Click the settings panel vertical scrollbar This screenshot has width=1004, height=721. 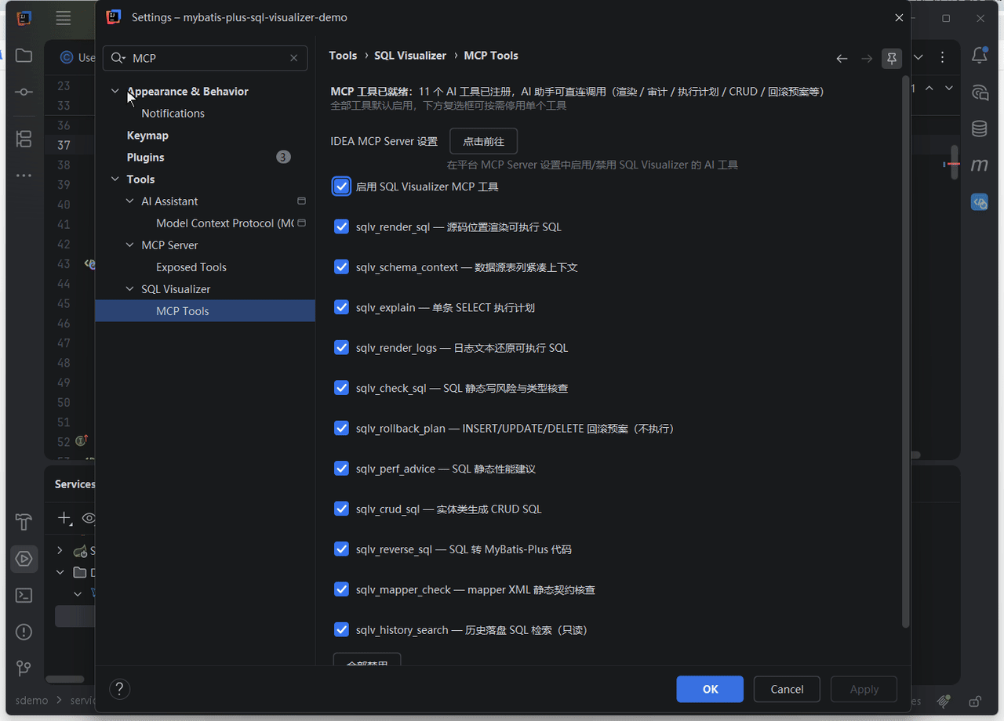coord(906,353)
